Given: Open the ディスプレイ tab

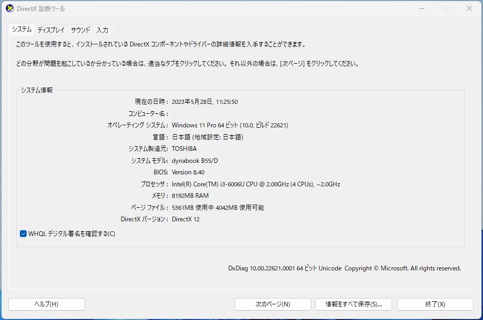Looking at the screenshot, I should [x=51, y=30].
